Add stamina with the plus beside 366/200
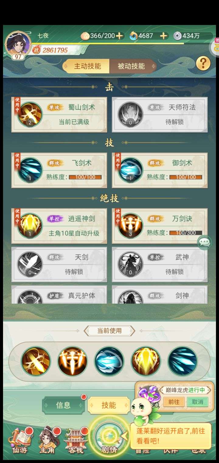This screenshot has width=219, height=463. 120,36
